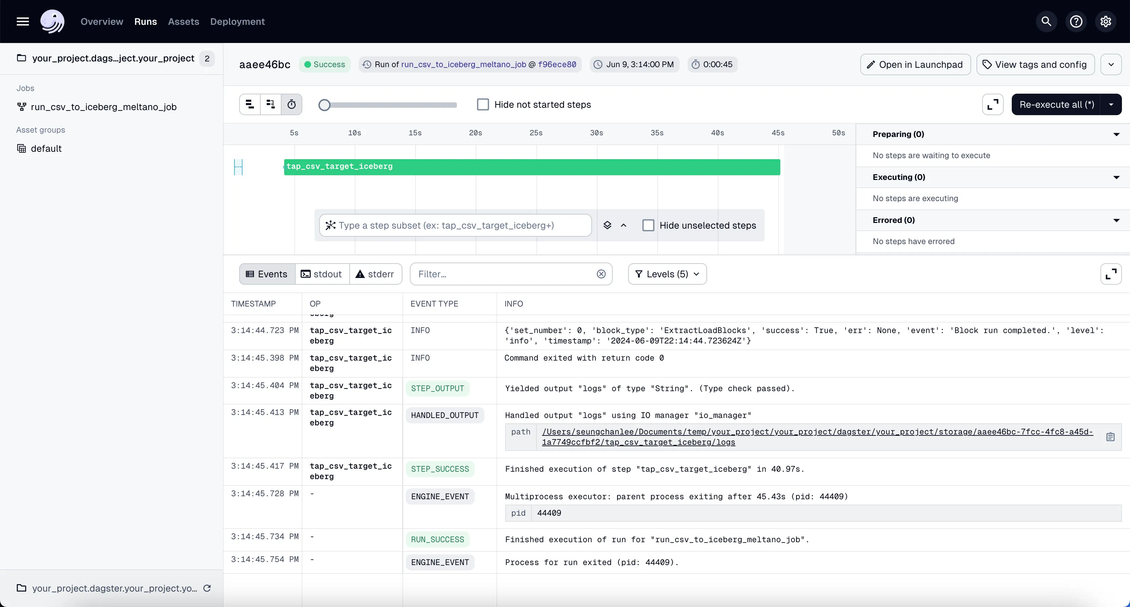The image size is (1130, 607).
Task: Switch to the Events log tab
Action: 267,274
